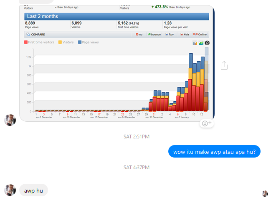Click the camera snapshot icon in the chart
The width and height of the screenshot is (271, 203).
[x=207, y=43]
